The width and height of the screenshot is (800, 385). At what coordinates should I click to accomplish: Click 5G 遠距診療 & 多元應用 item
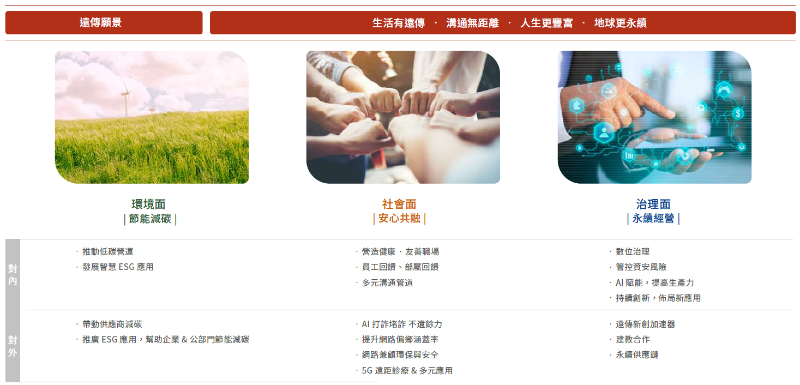(407, 371)
